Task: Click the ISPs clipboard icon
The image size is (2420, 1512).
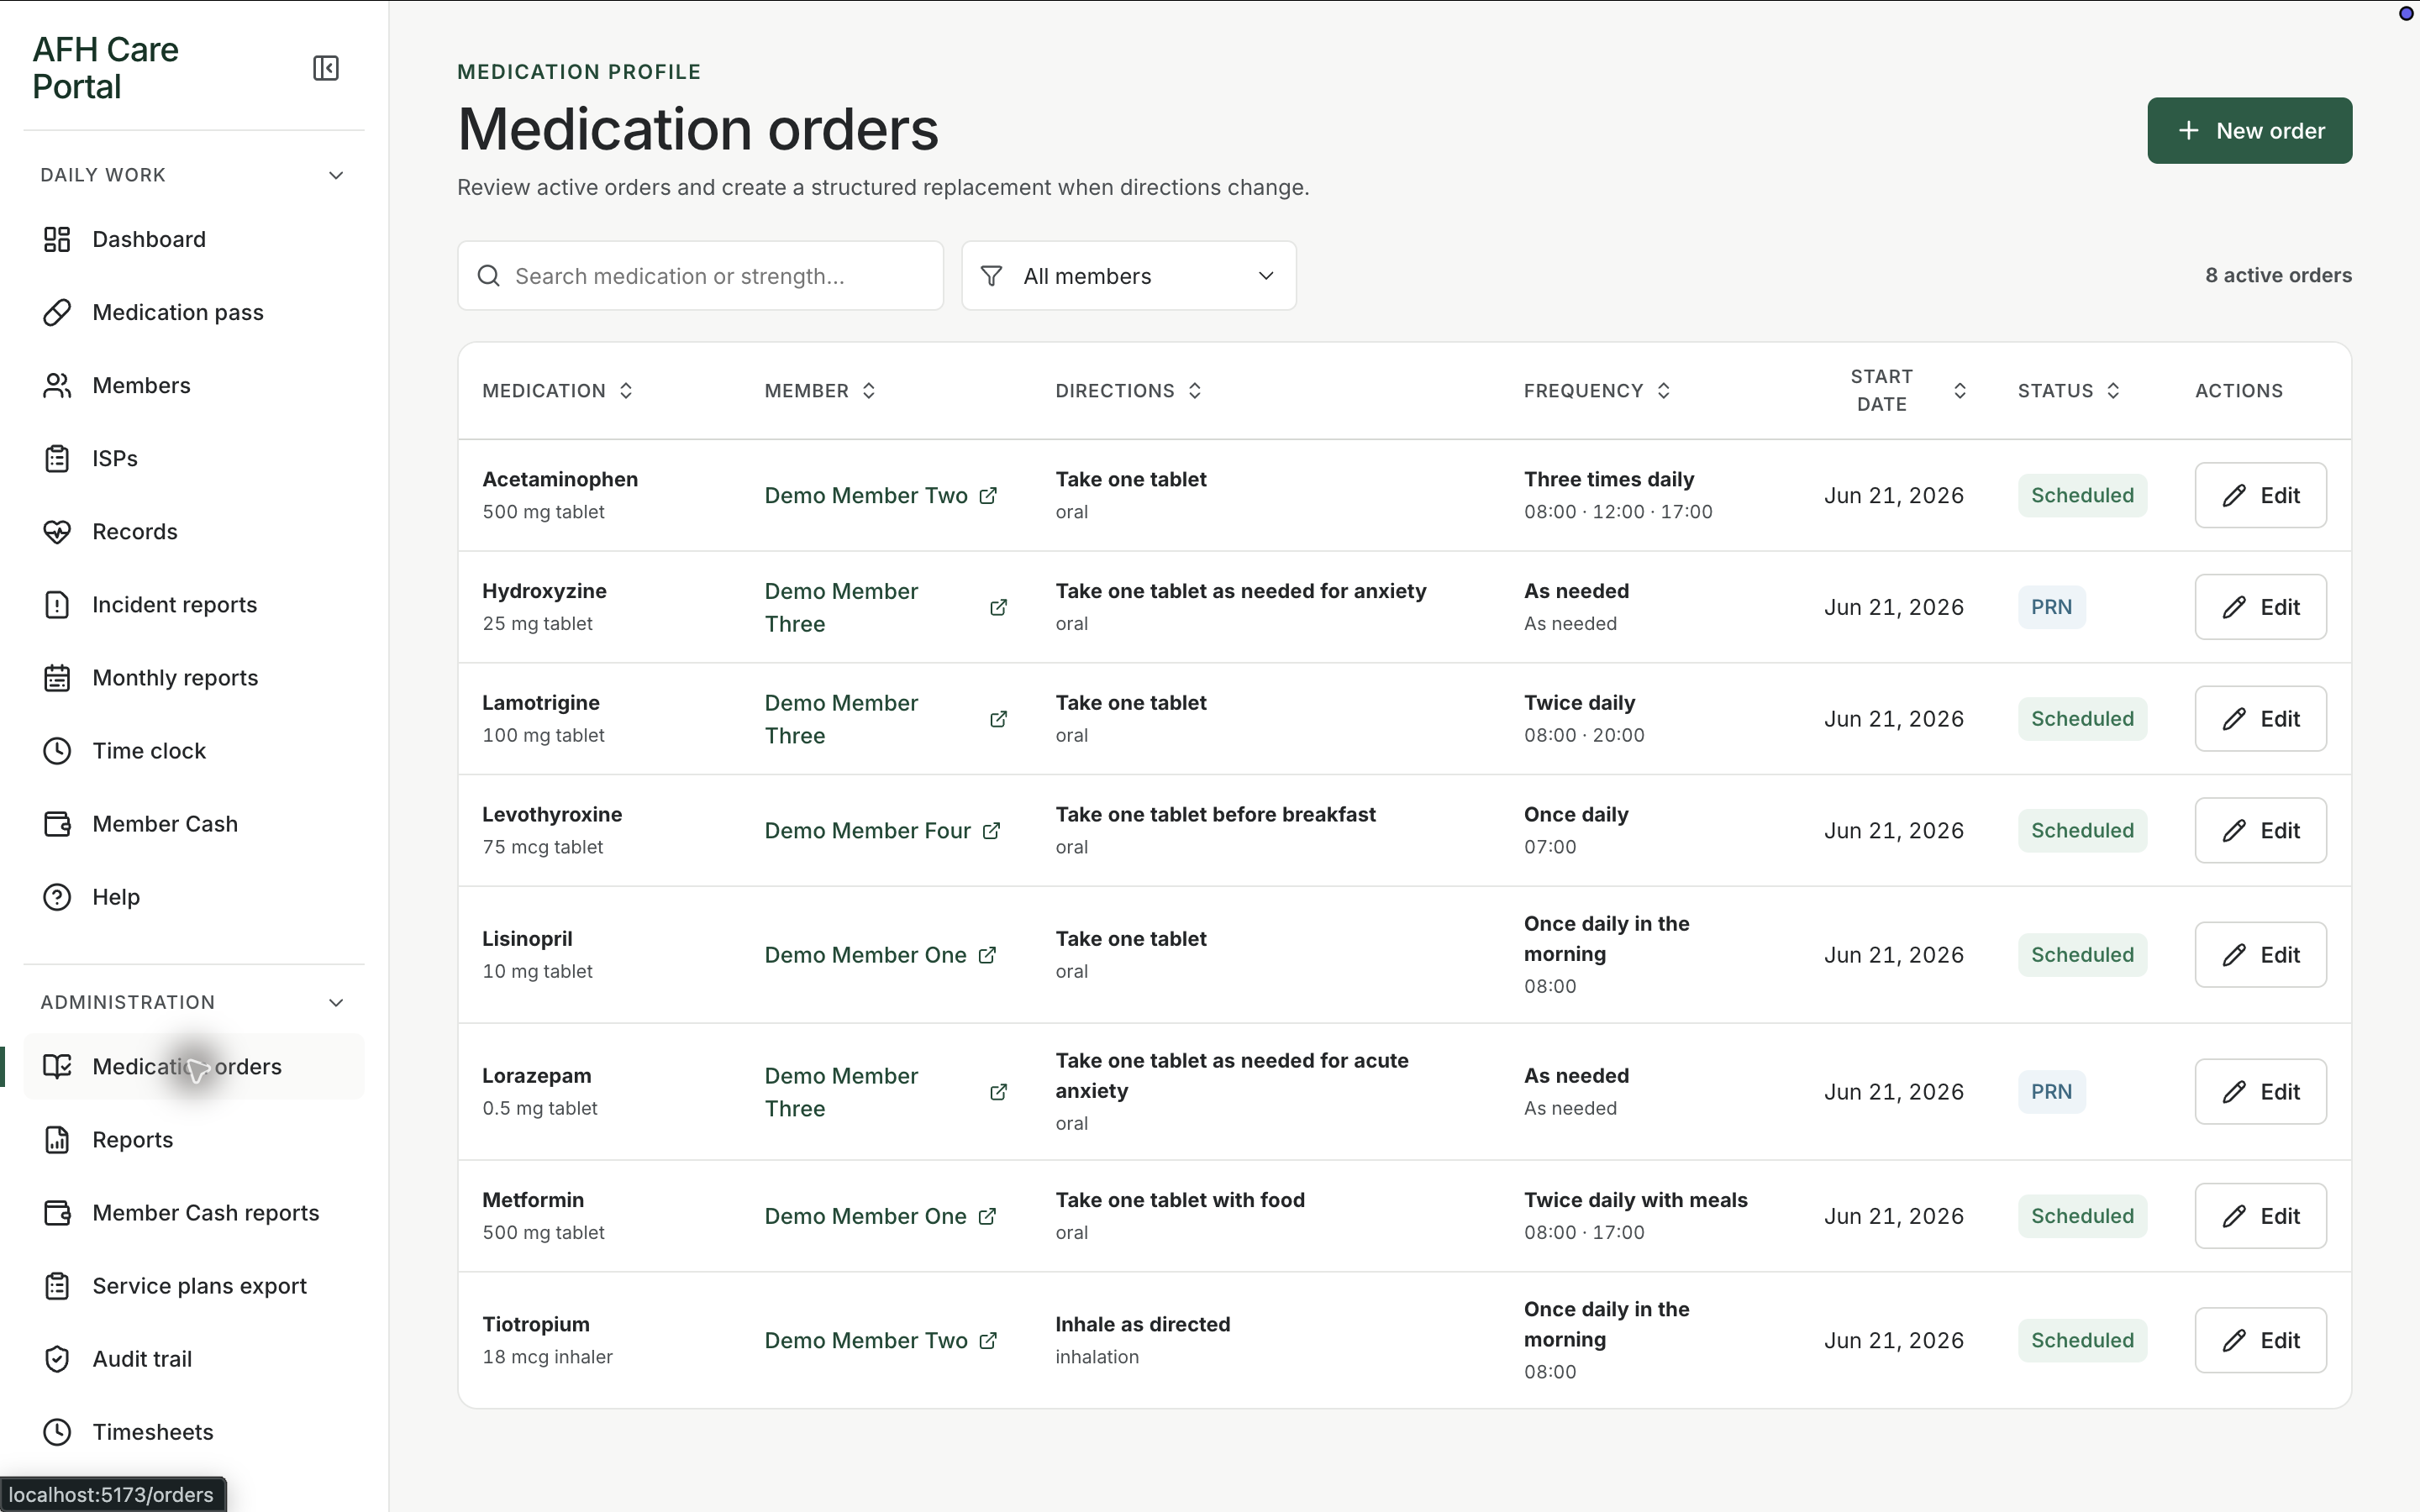Action: [57, 458]
